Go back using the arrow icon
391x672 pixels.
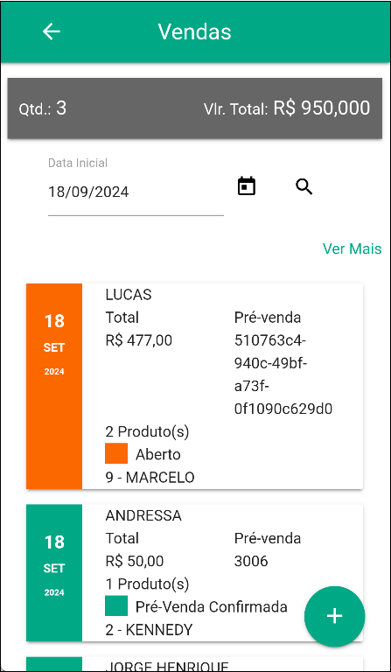pos(52,31)
